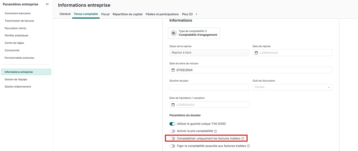Open the Statut de la reprise dropdown

tap(209, 53)
